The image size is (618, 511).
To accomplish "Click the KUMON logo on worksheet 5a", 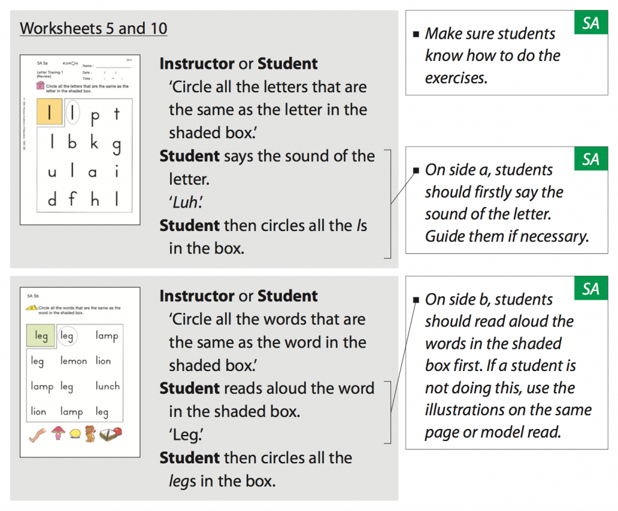I will coord(70,63).
